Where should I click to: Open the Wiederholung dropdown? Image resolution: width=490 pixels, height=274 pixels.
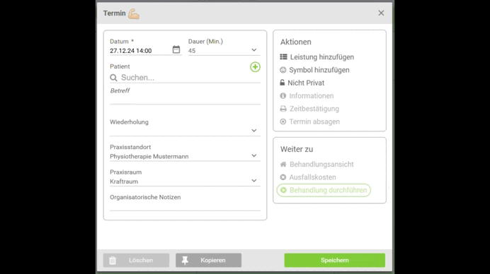tap(185, 131)
